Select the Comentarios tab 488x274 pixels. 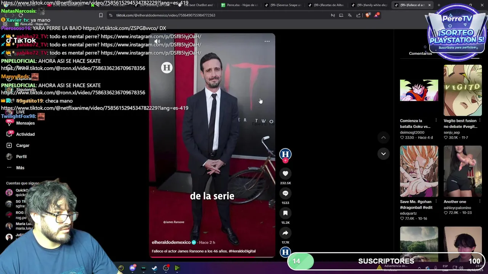tap(420, 53)
